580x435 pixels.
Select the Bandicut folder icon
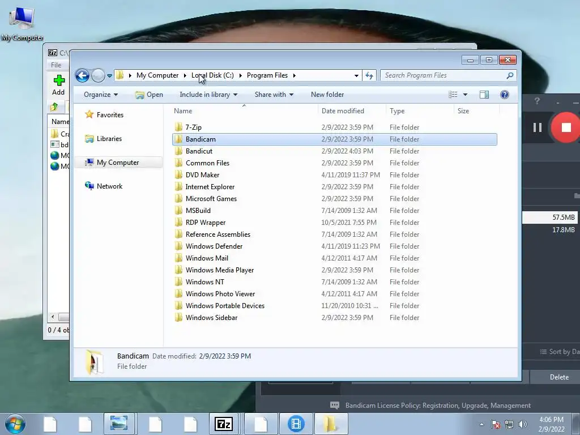coord(178,151)
